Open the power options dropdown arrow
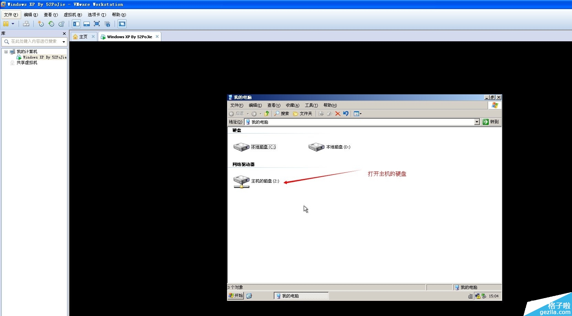The width and height of the screenshot is (572, 316). [13, 24]
